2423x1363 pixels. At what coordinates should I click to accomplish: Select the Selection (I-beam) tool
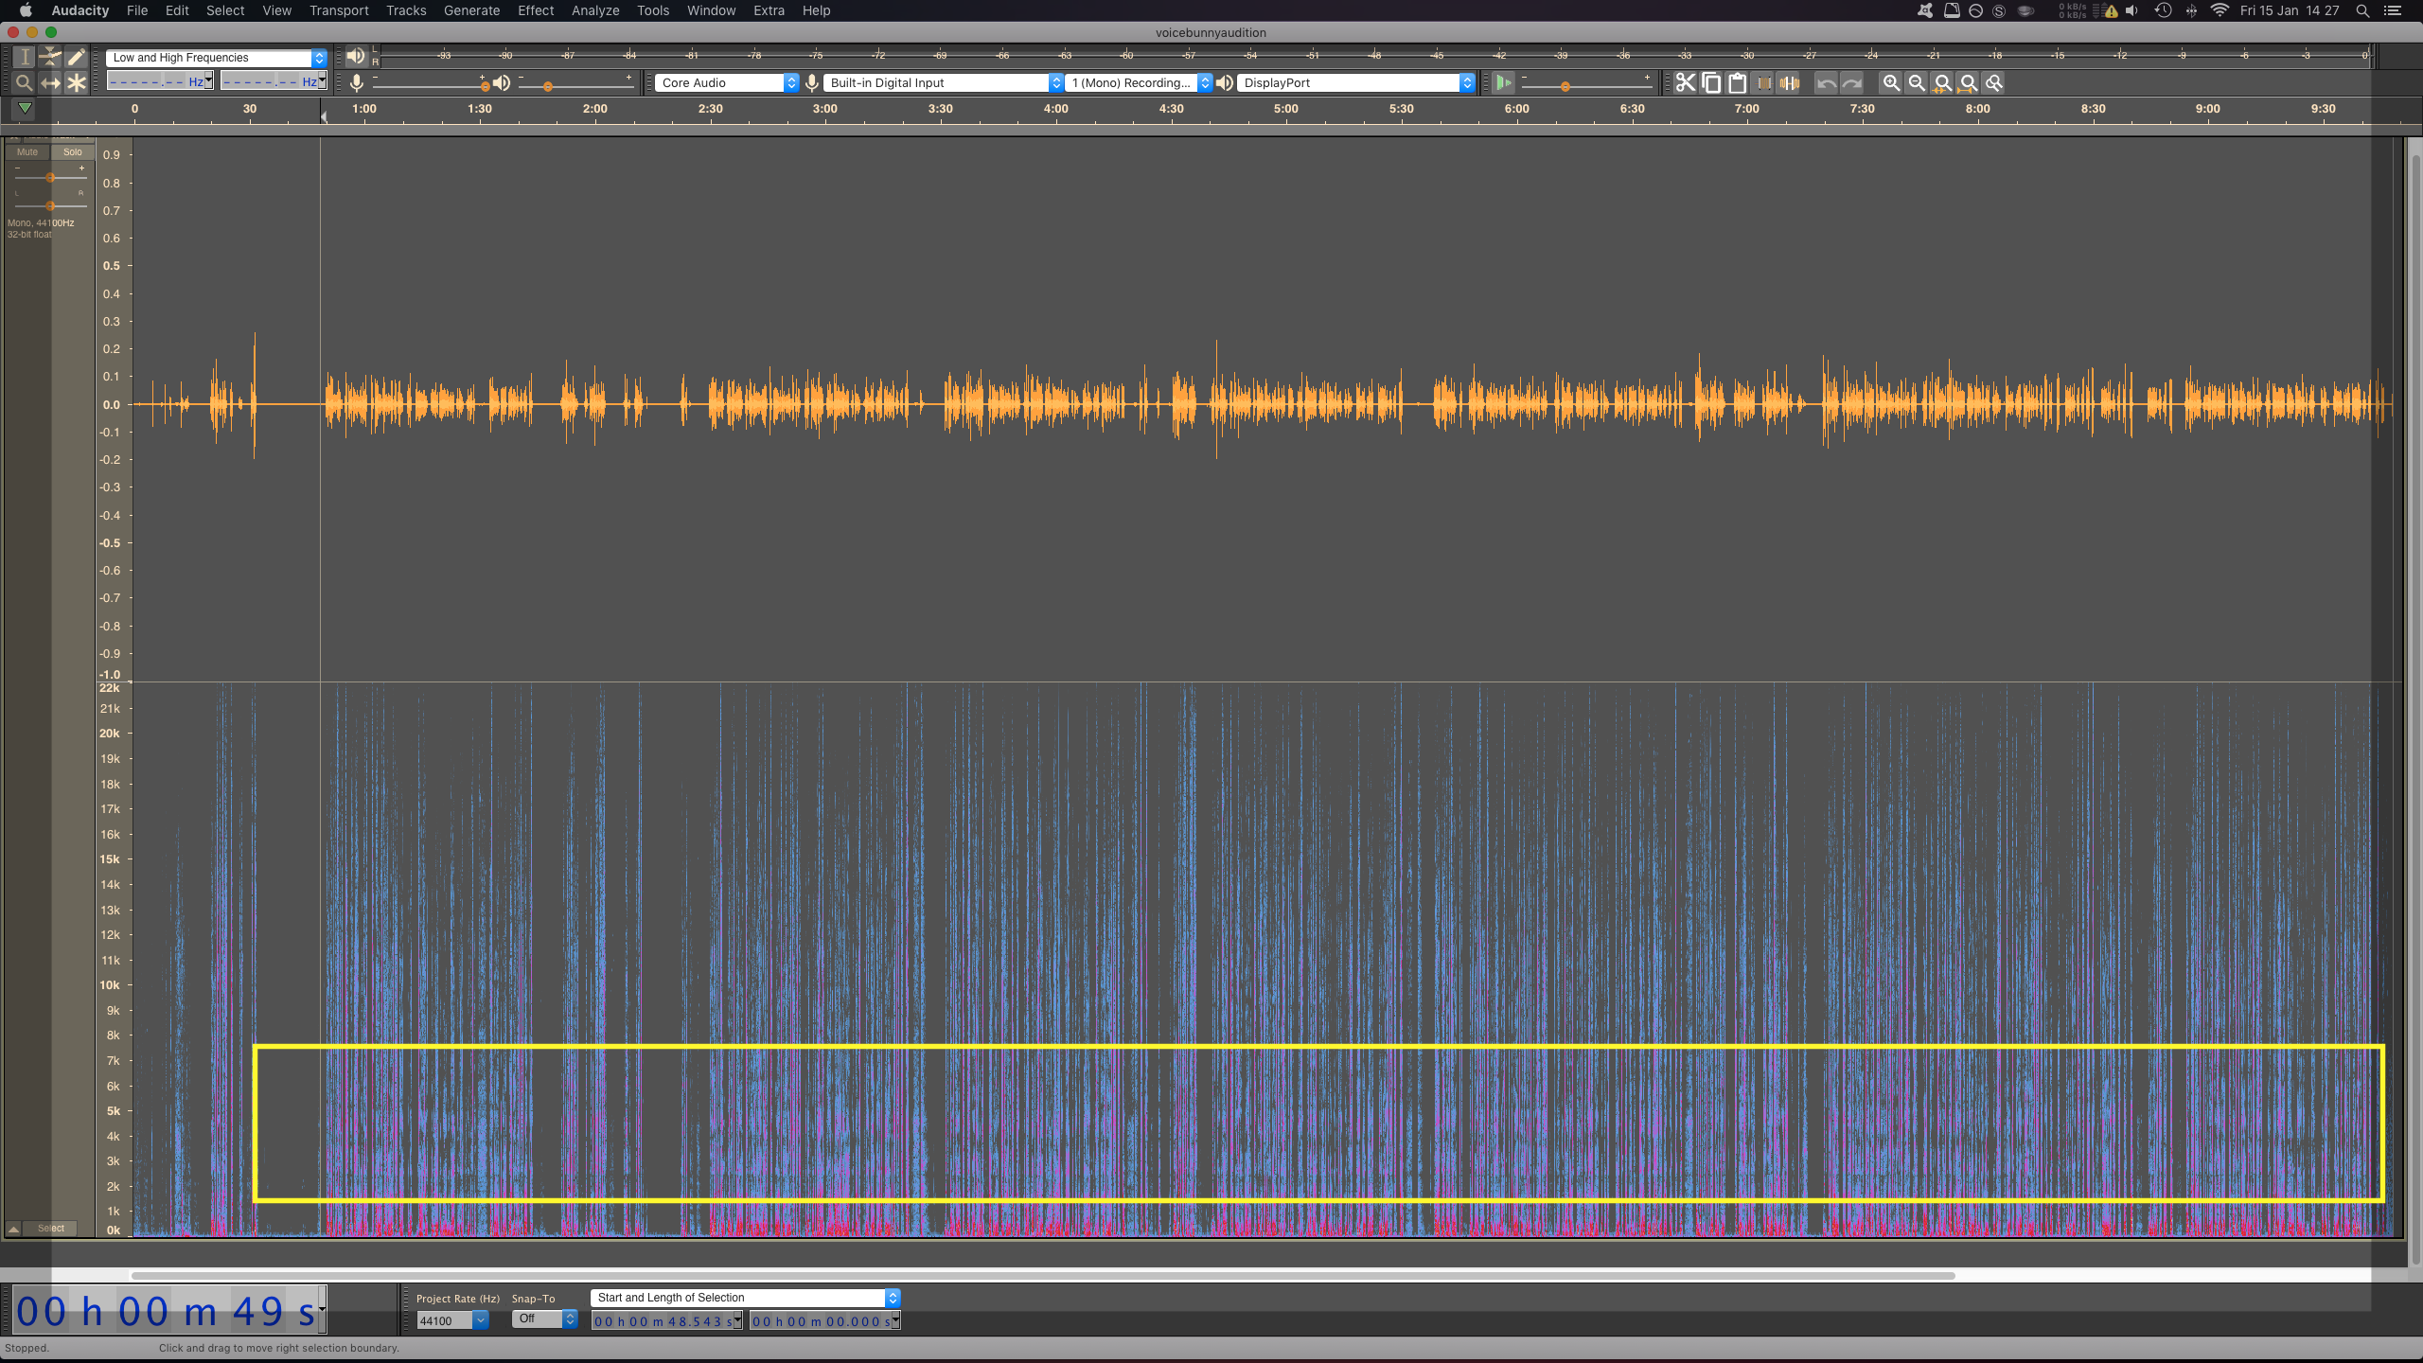tap(25, 58)
